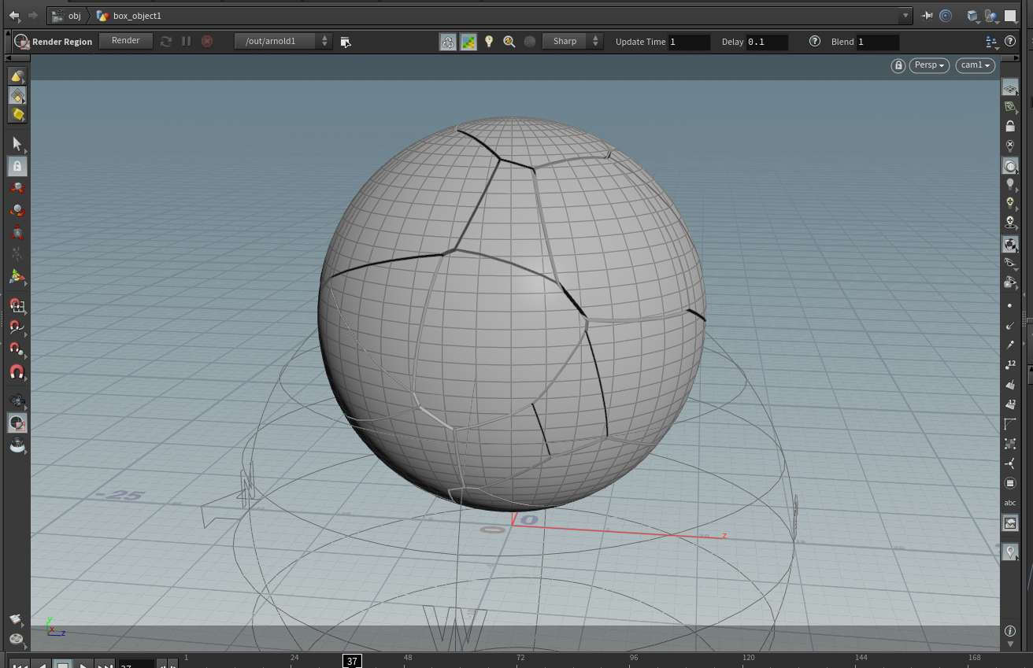
Task: Click the light bulb icon in render bar
Action: click(x=489, y=42)
